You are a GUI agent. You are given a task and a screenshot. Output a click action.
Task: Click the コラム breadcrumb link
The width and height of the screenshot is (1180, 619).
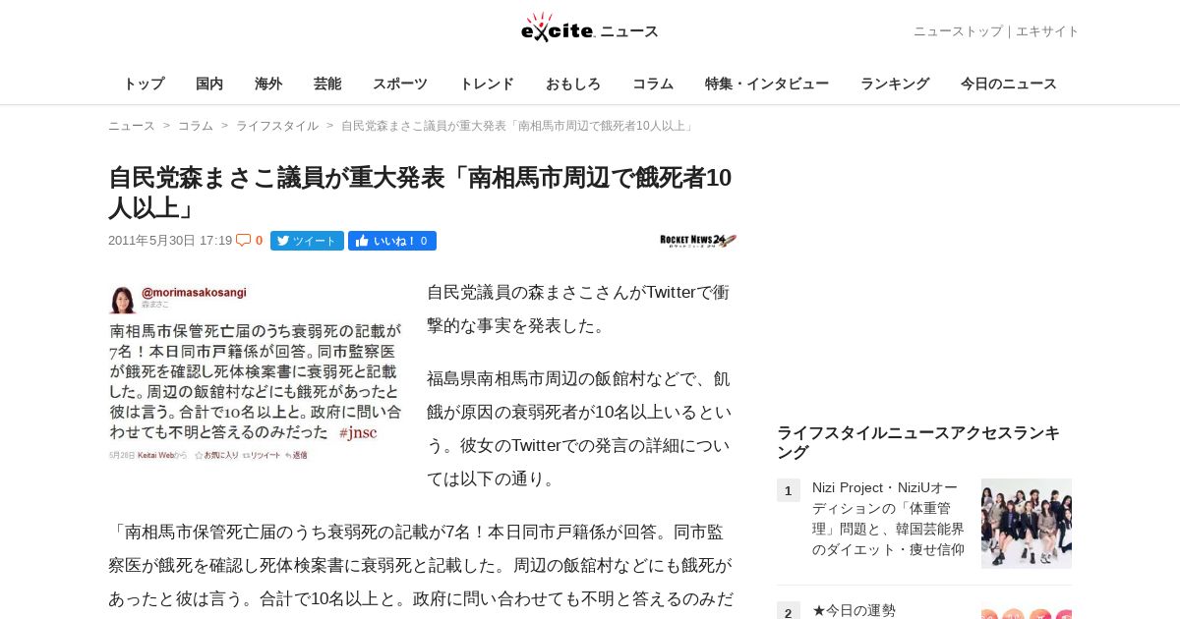coord(196,126)
